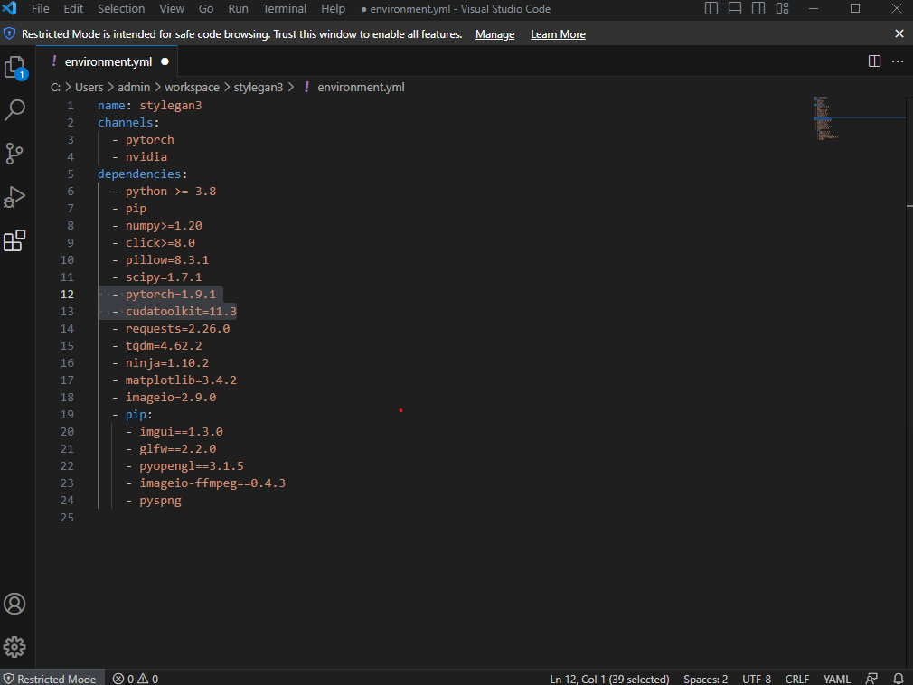
Task: Open the Terminal menu
Action: click(284, 9)
